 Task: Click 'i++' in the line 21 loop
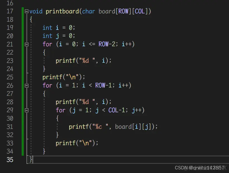click(x=126, y=44)
